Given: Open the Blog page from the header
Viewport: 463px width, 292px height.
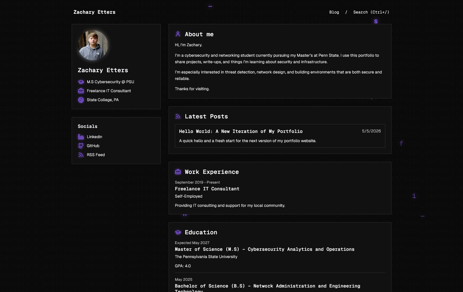Looking at the screenshot, I should click(x=334, y=12).
